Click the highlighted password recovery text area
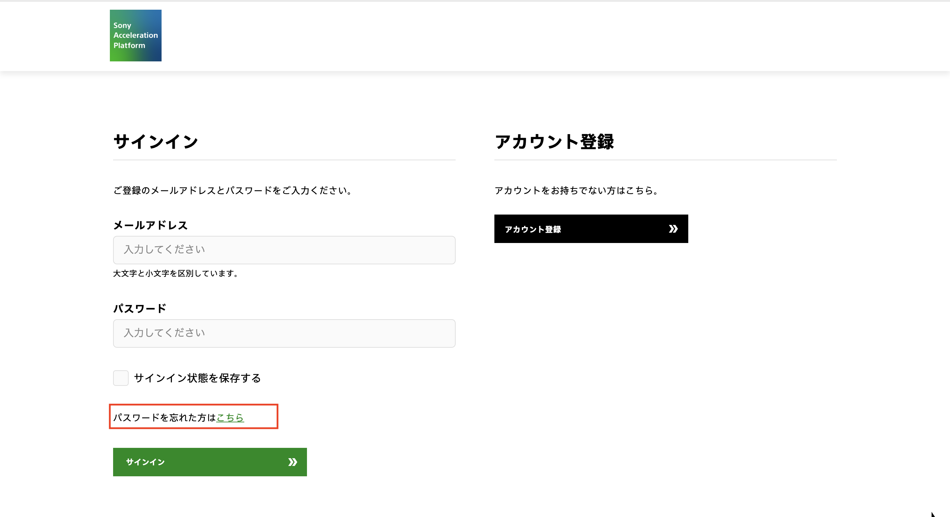The height and width of the screenshot is (517, 950). click(194, 417)
